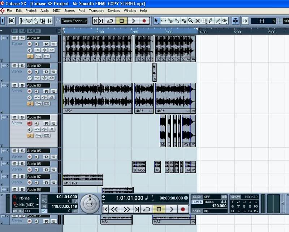Open Audio 01 edit channel settings
The image size is (289, 232).
30,50
